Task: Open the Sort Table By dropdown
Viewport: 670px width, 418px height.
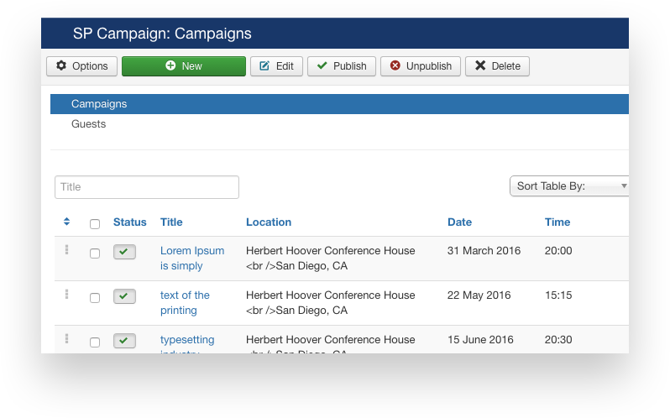Action: pyautogui.click(x=571, y=186)
